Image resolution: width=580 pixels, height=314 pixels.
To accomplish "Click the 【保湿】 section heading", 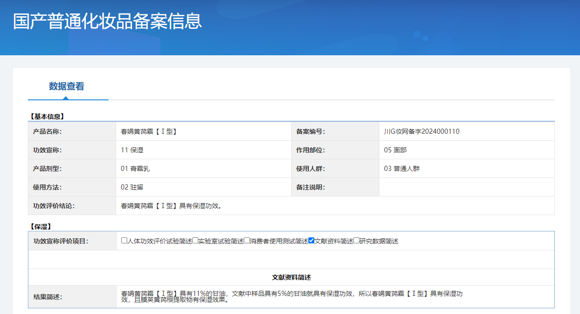I will tap(40, 227).
